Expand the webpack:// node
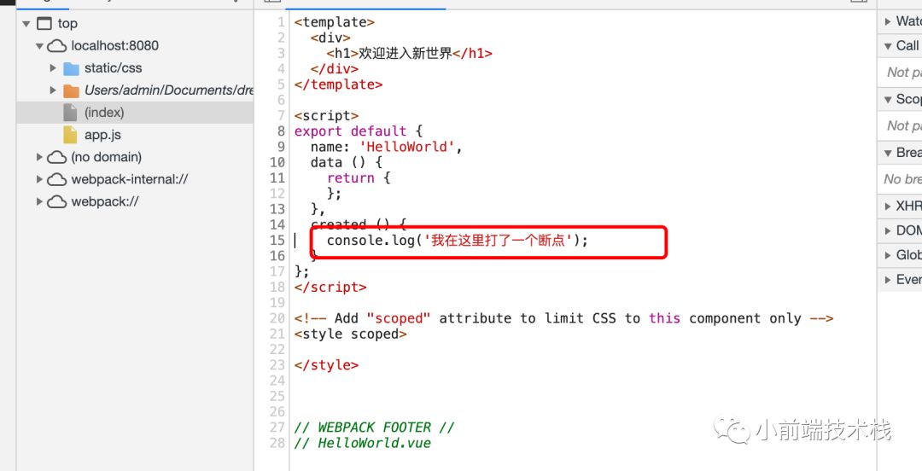This screenshot has width=922, height=471. click(x=39, y=201)
